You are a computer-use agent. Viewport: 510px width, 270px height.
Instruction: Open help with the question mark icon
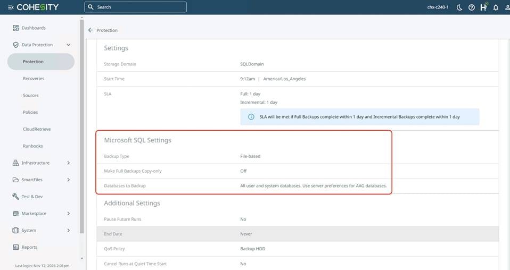471,7
